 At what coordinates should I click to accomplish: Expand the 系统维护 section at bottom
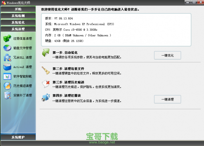pos(18,137)
